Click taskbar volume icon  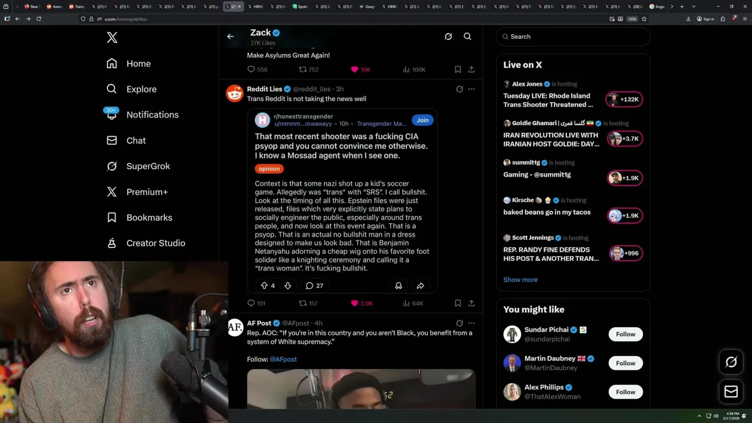click(716, 416)
